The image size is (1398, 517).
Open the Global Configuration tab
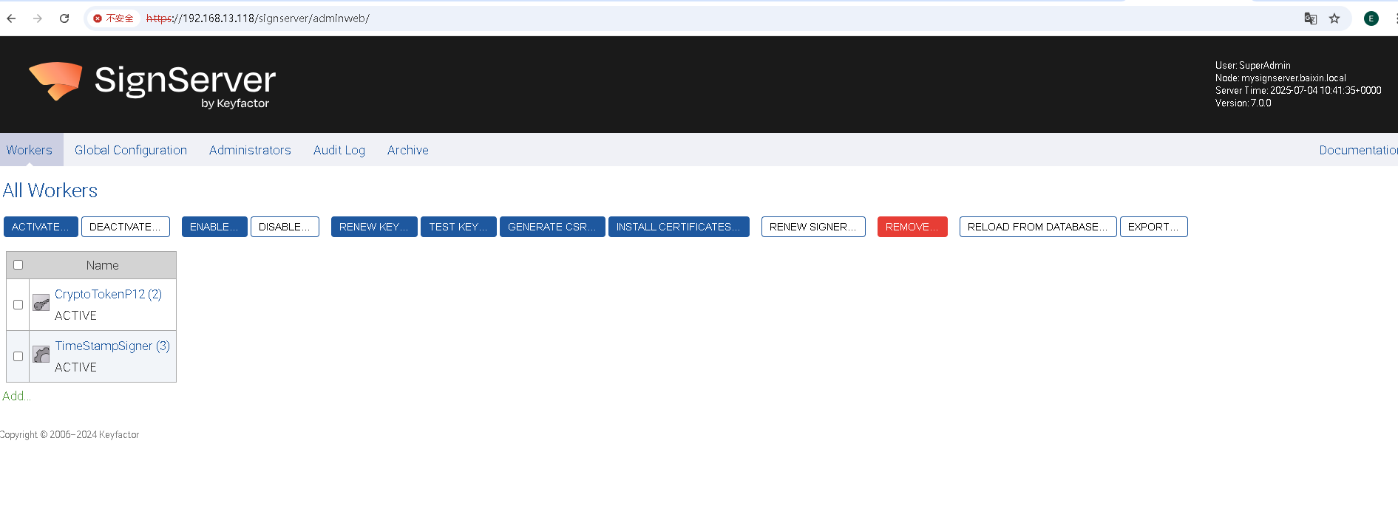tap(131, 150)
